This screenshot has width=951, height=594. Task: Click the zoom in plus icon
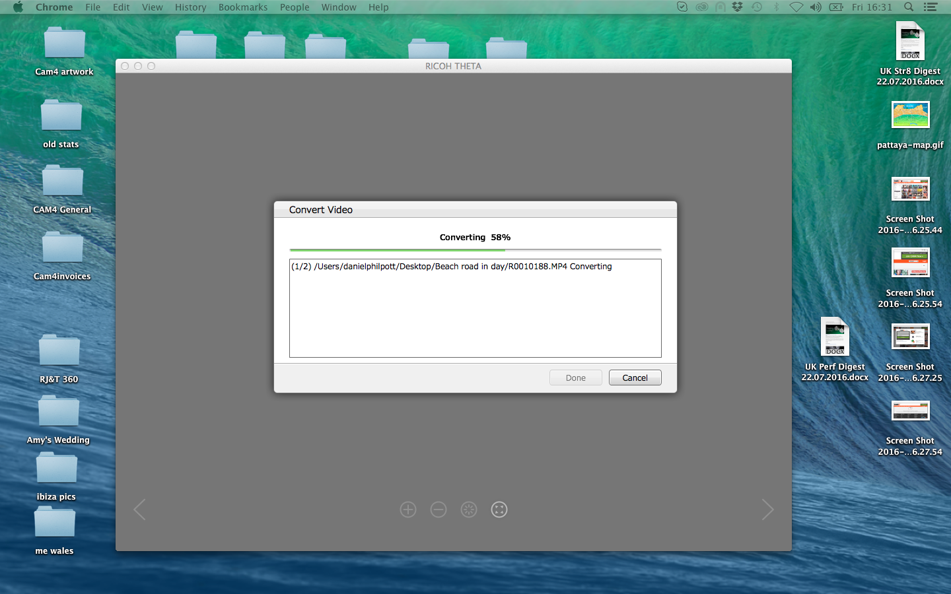coord(408,510)
